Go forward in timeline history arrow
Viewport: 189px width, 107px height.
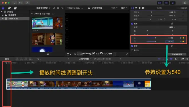(x=120, y=59)
